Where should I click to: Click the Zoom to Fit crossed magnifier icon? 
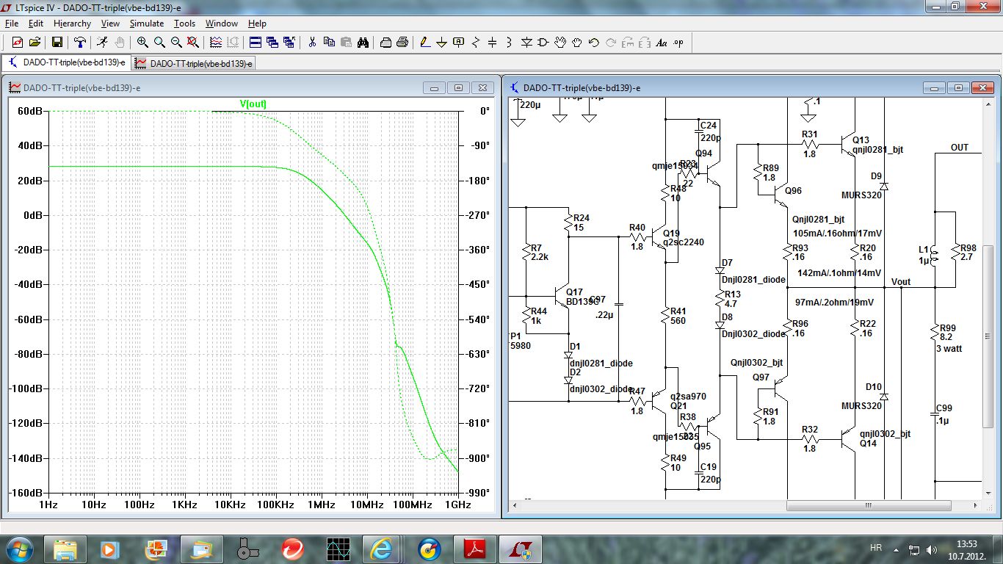tap(193, 43)
